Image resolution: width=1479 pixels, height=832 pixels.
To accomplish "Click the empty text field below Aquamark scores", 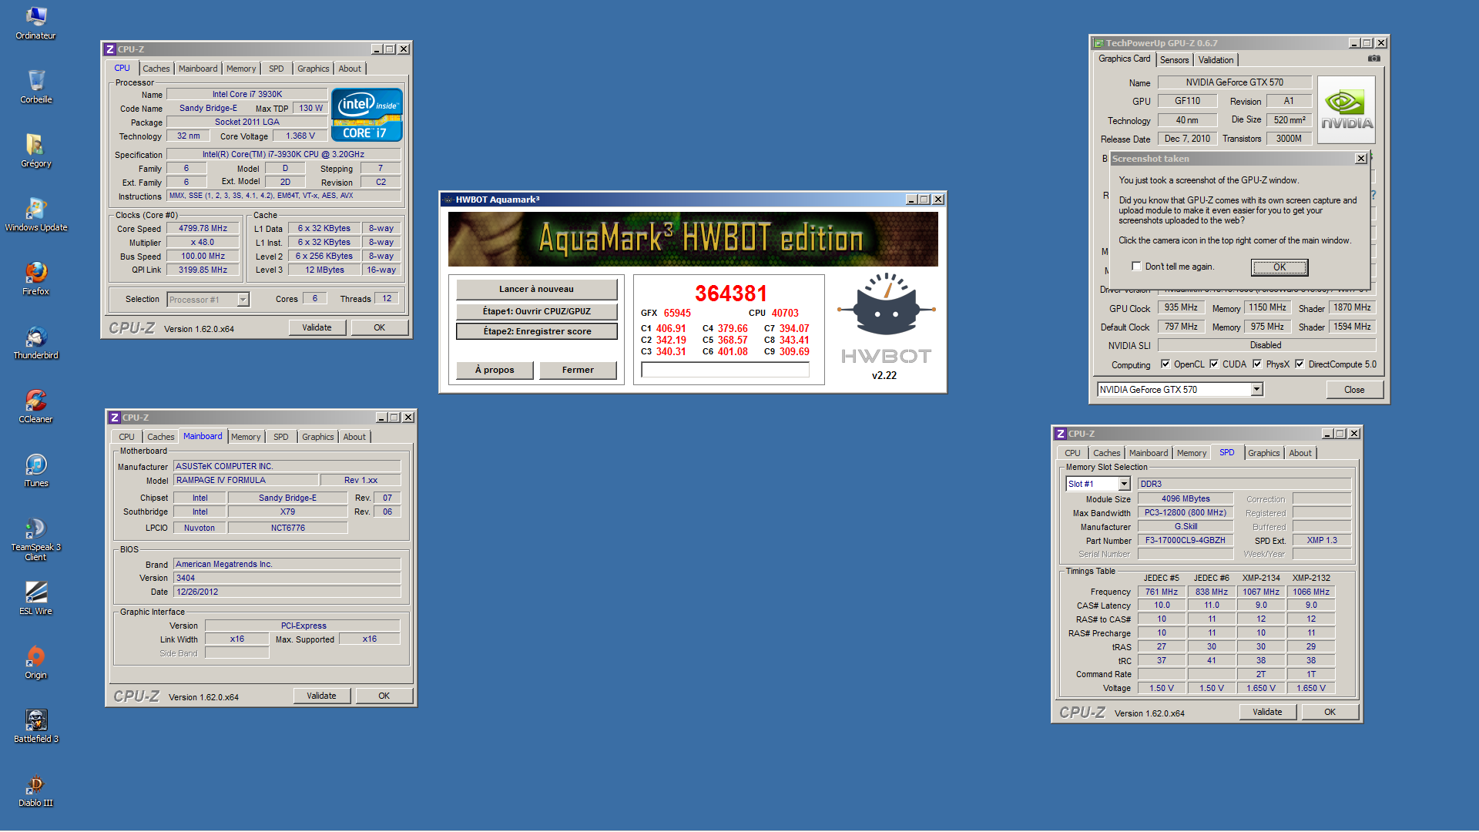I will click(x=725, y=370).
